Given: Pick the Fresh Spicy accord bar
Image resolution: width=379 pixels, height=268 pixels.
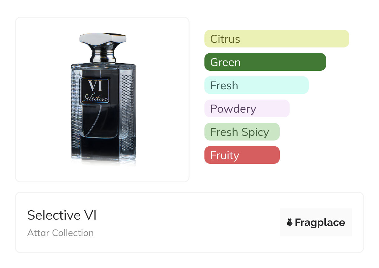Looking at the screenshot, I should point(242,132).
